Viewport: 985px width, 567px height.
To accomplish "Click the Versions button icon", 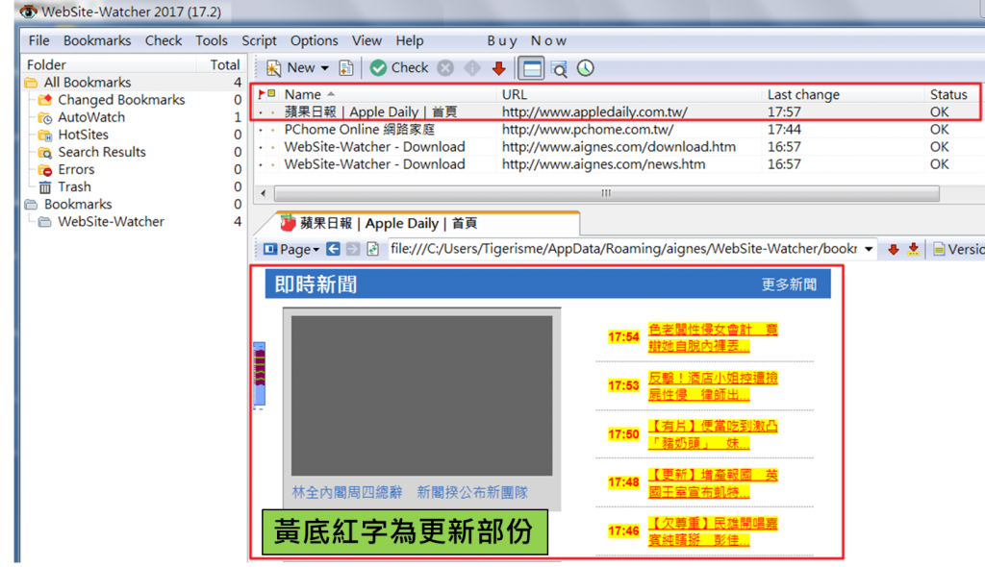I will 939,250.
